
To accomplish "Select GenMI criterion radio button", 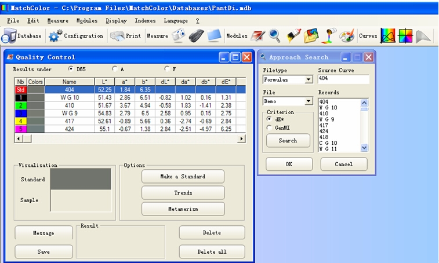I will tap(269, 127).
